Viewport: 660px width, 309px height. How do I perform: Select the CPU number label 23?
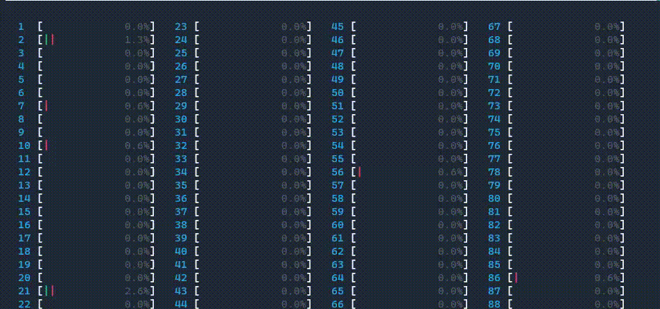point(181,26)
